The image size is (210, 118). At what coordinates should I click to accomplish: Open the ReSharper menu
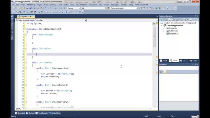[115, 5]
